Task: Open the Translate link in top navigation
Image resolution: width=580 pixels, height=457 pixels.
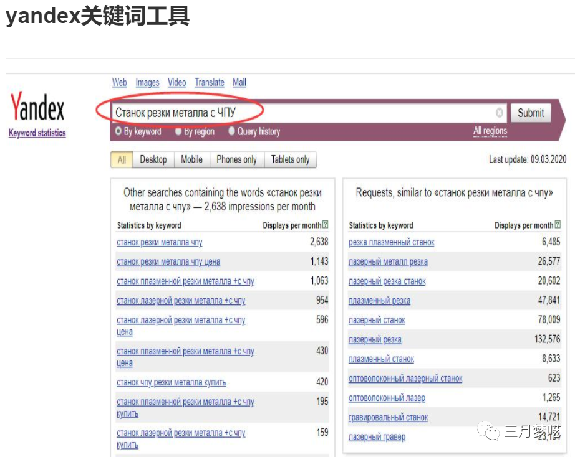Action: (x=209, y=82)
